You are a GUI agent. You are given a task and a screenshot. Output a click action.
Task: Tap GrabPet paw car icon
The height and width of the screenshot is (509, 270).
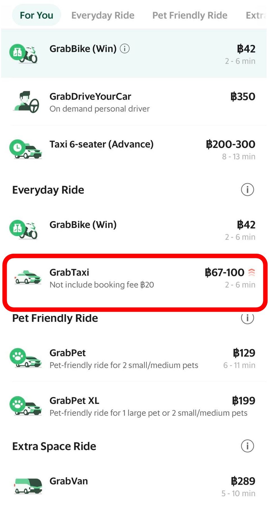(26, 358)
